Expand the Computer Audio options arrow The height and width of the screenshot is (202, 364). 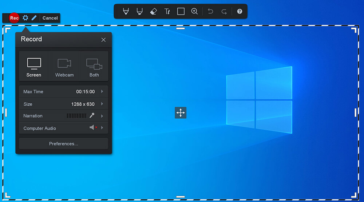tap(102, 128)
